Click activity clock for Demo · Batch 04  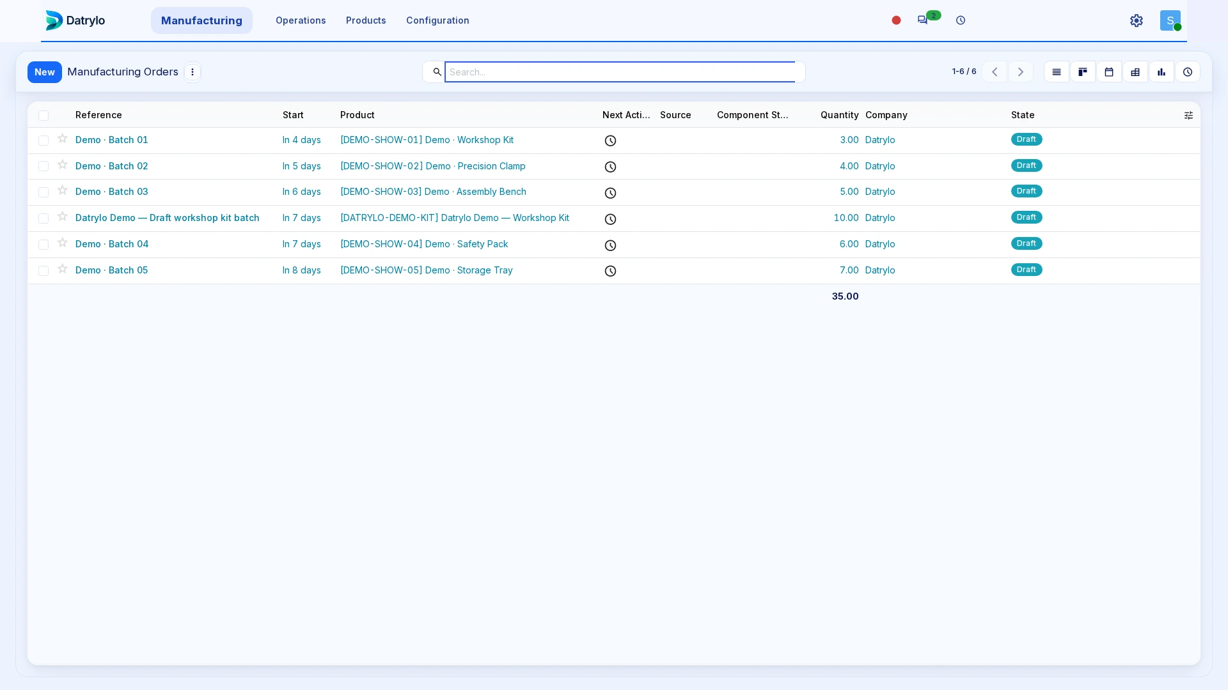611,245
